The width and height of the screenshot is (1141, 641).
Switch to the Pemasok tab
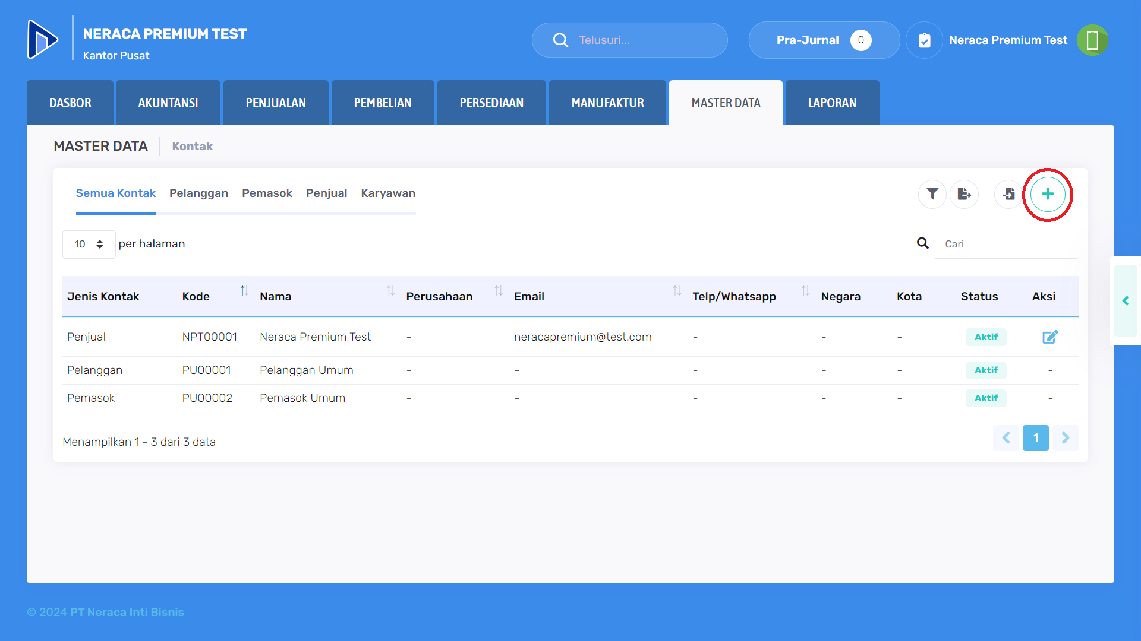[x=267, y=193]
